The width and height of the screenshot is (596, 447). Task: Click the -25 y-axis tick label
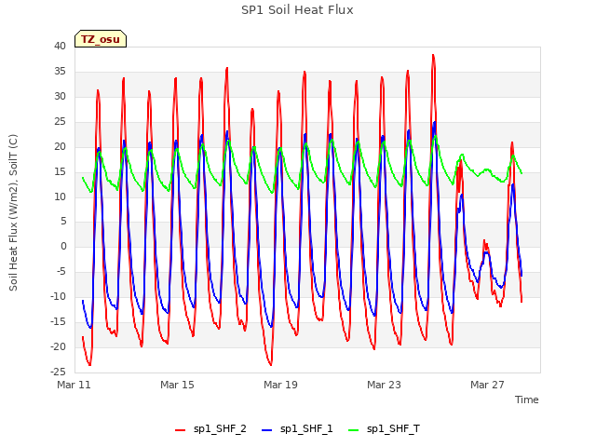tap(58, 372)
